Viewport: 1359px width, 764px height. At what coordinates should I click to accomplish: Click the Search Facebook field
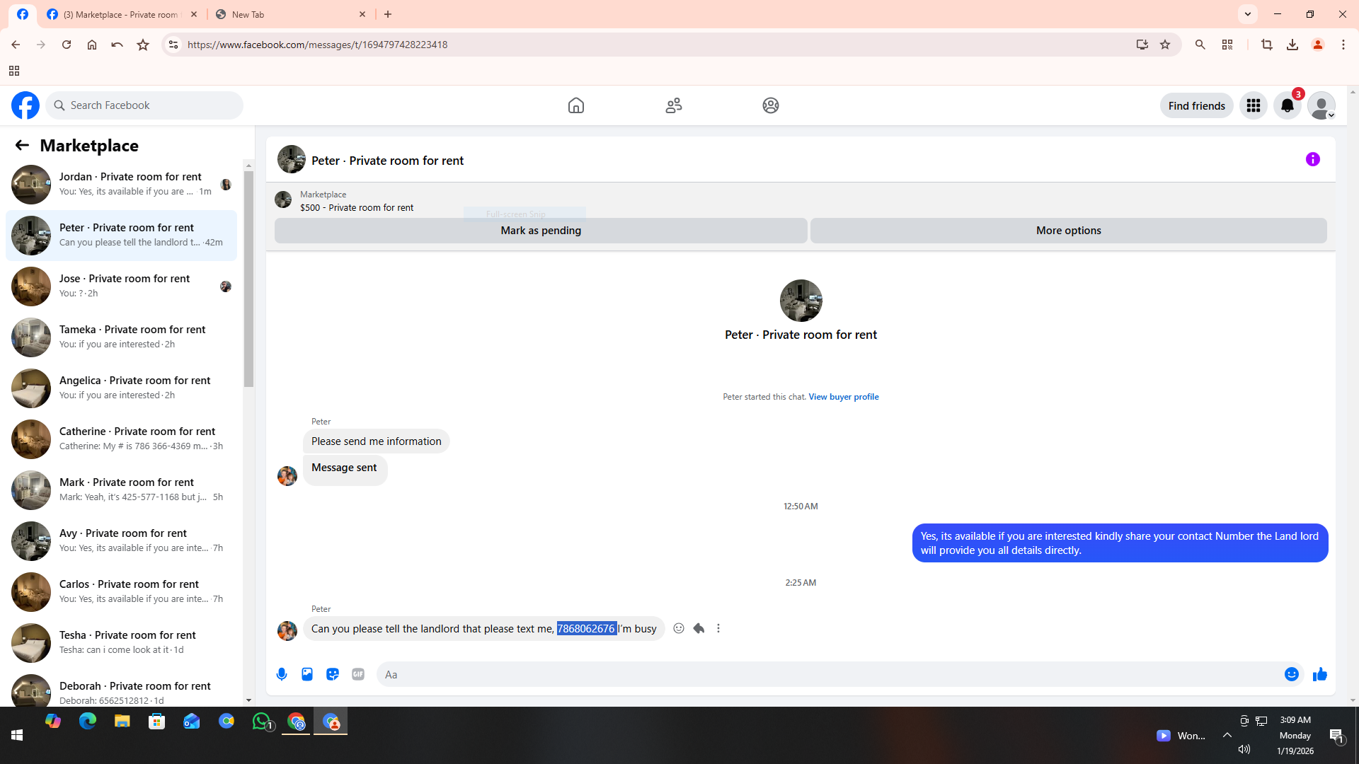[144, 105]
